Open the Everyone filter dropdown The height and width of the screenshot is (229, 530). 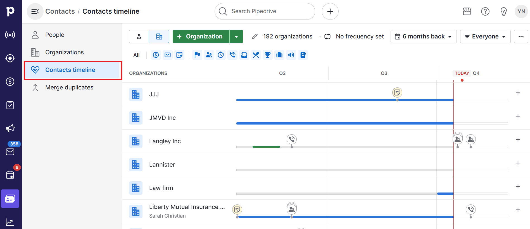pos(485,36)
